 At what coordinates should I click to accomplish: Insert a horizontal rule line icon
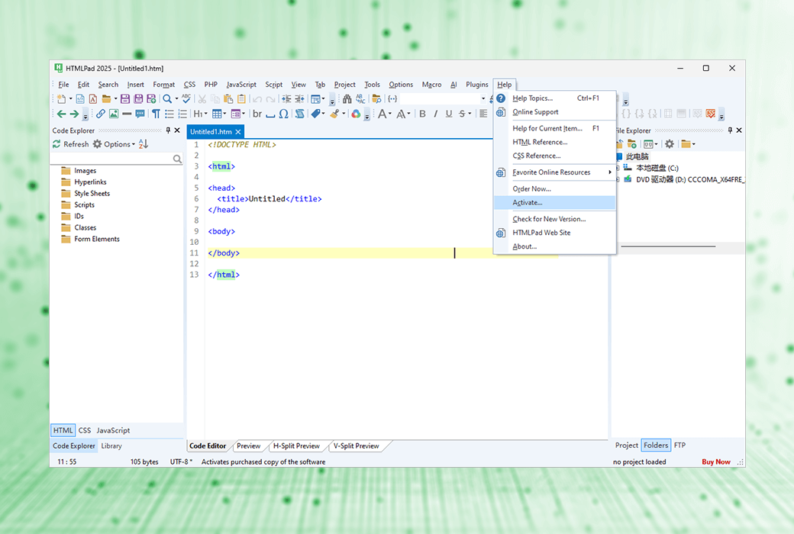click(x=127, y=114)
